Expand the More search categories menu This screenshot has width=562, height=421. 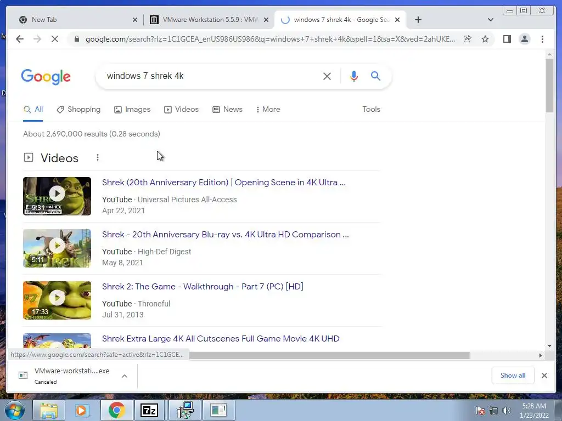[x=268, y=110]
